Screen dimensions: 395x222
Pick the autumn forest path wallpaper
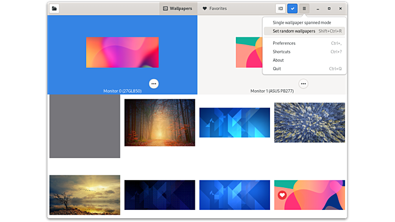coord(160,122)
